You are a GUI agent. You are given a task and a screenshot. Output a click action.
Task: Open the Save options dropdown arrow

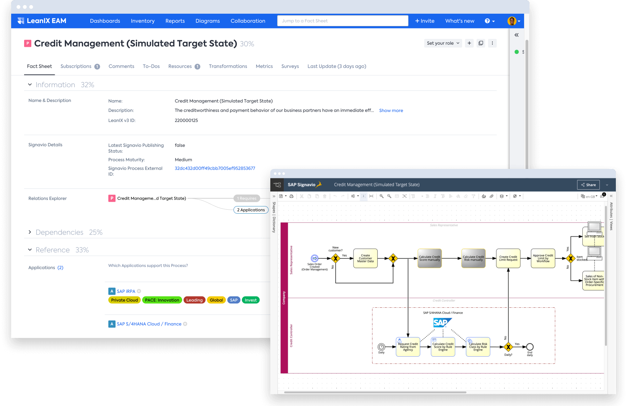tap(286, 196)
